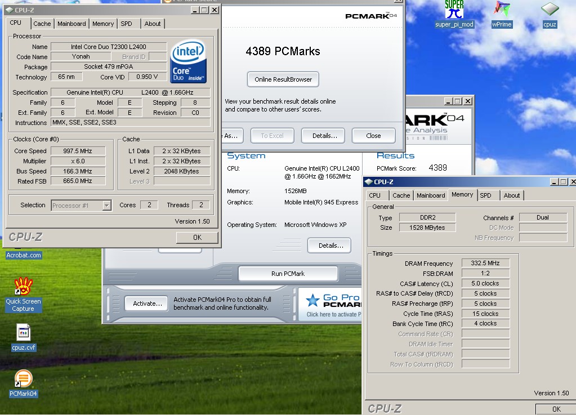Click the Go Pro PCMark star icon

click(312, 300)
